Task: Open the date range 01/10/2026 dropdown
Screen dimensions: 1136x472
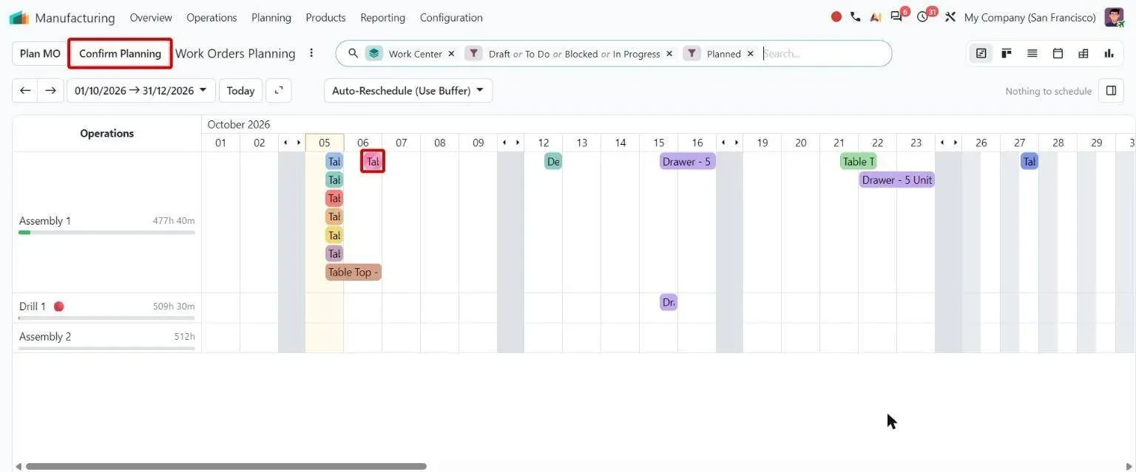Action: 141,90
